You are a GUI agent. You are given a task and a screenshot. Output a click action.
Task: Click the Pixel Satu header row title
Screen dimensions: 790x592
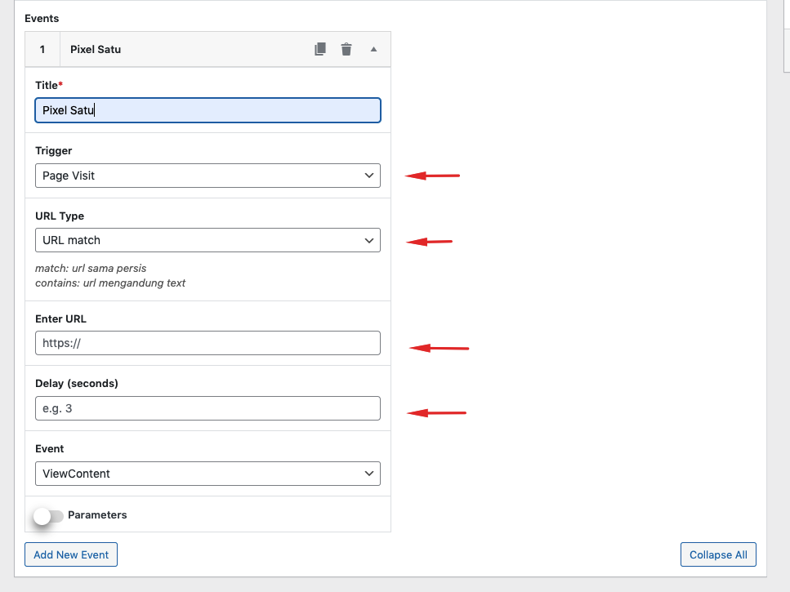click(96, 49)
